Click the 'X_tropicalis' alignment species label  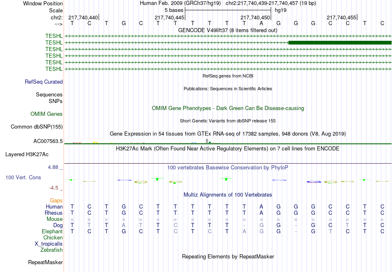(x=49, y=244)
